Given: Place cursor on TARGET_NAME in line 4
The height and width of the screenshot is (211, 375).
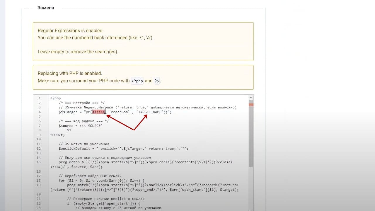Looking at the screenshot, I should pyautogui.click(x=150, y=112).
